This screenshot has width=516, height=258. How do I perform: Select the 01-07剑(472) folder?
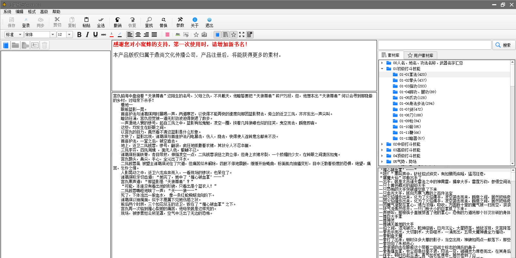pos(410,109)
